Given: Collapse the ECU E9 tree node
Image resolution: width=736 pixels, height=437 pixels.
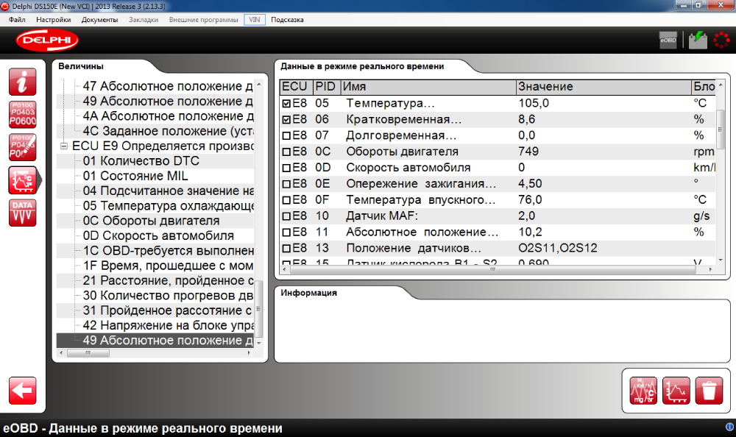Looking at the screenshot, I should 64,146.
